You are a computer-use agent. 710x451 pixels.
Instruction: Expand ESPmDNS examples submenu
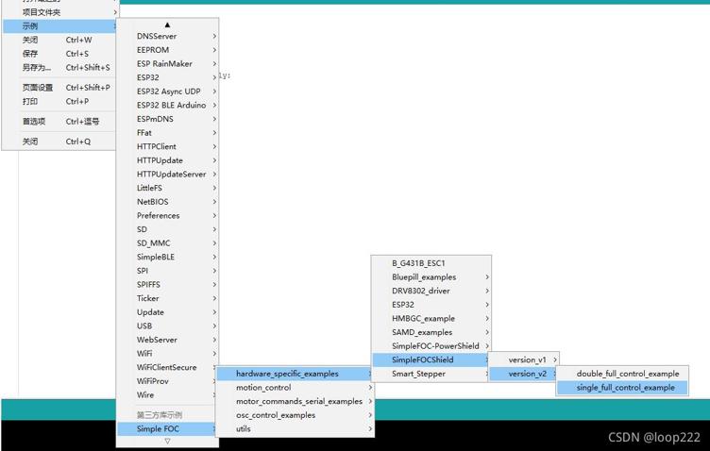[x=167, y=119]
